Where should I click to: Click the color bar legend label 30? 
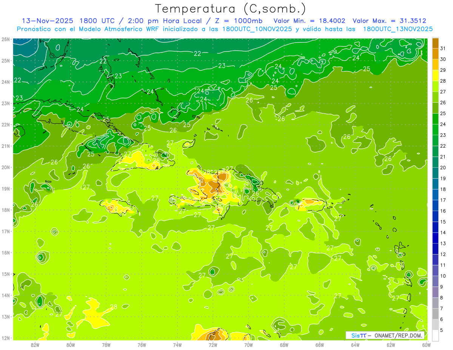click(x=443, y=59)
